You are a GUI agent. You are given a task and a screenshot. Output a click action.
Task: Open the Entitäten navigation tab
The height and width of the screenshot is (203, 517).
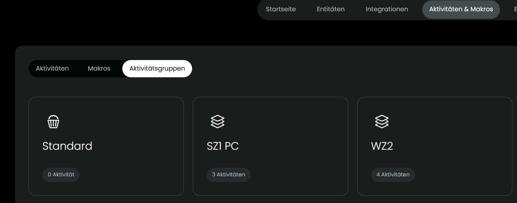pyautogui.click(x=331, y=9)
